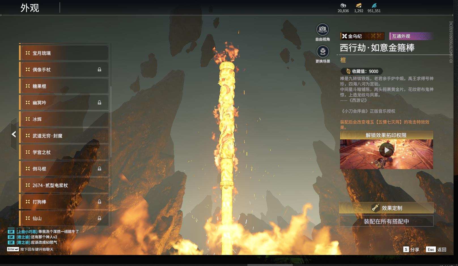Click the 棍 weapon type label

click(x=343, y=60)
